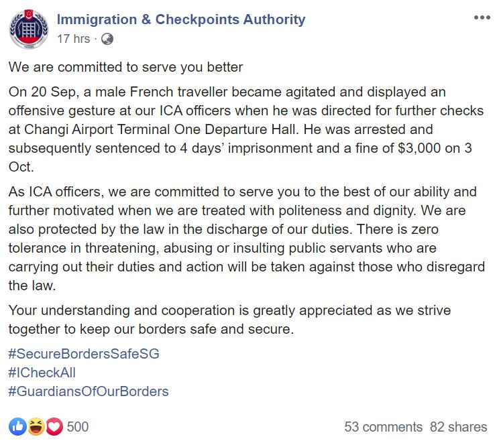This screenshot has width=497, height=445.
Task: Open the #GuardiansOfOurBorders hashtag
Action: [x=89, y=391]
